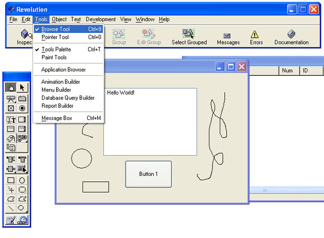Open Database Query Builder from the menu
The height and width of the screenshot is (238, 324).
68,98
